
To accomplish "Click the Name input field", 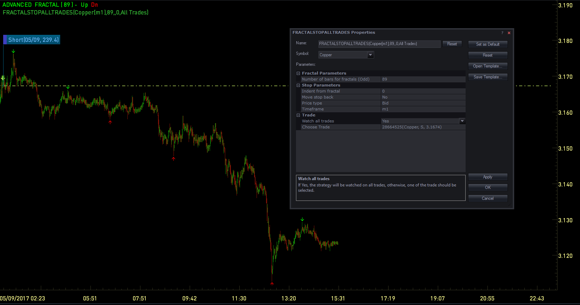I will (x=379, y=44).
